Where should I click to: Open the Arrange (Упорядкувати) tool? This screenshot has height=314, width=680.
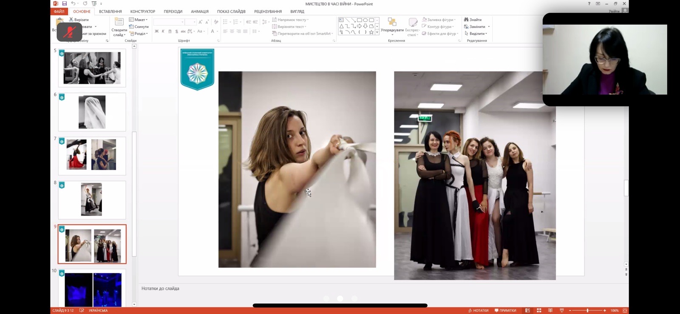(392, 26)
